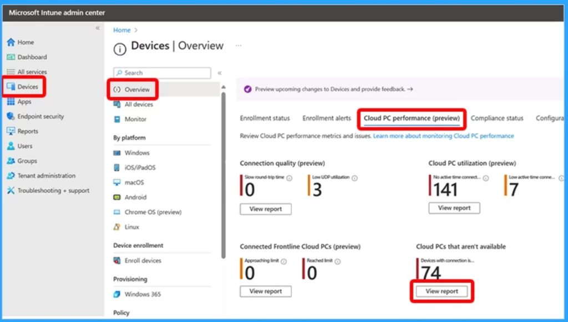The width and height of the screenshot is (568, 322).
Task: Click info icon beside Approaching limit
Action: pos(283,262)
